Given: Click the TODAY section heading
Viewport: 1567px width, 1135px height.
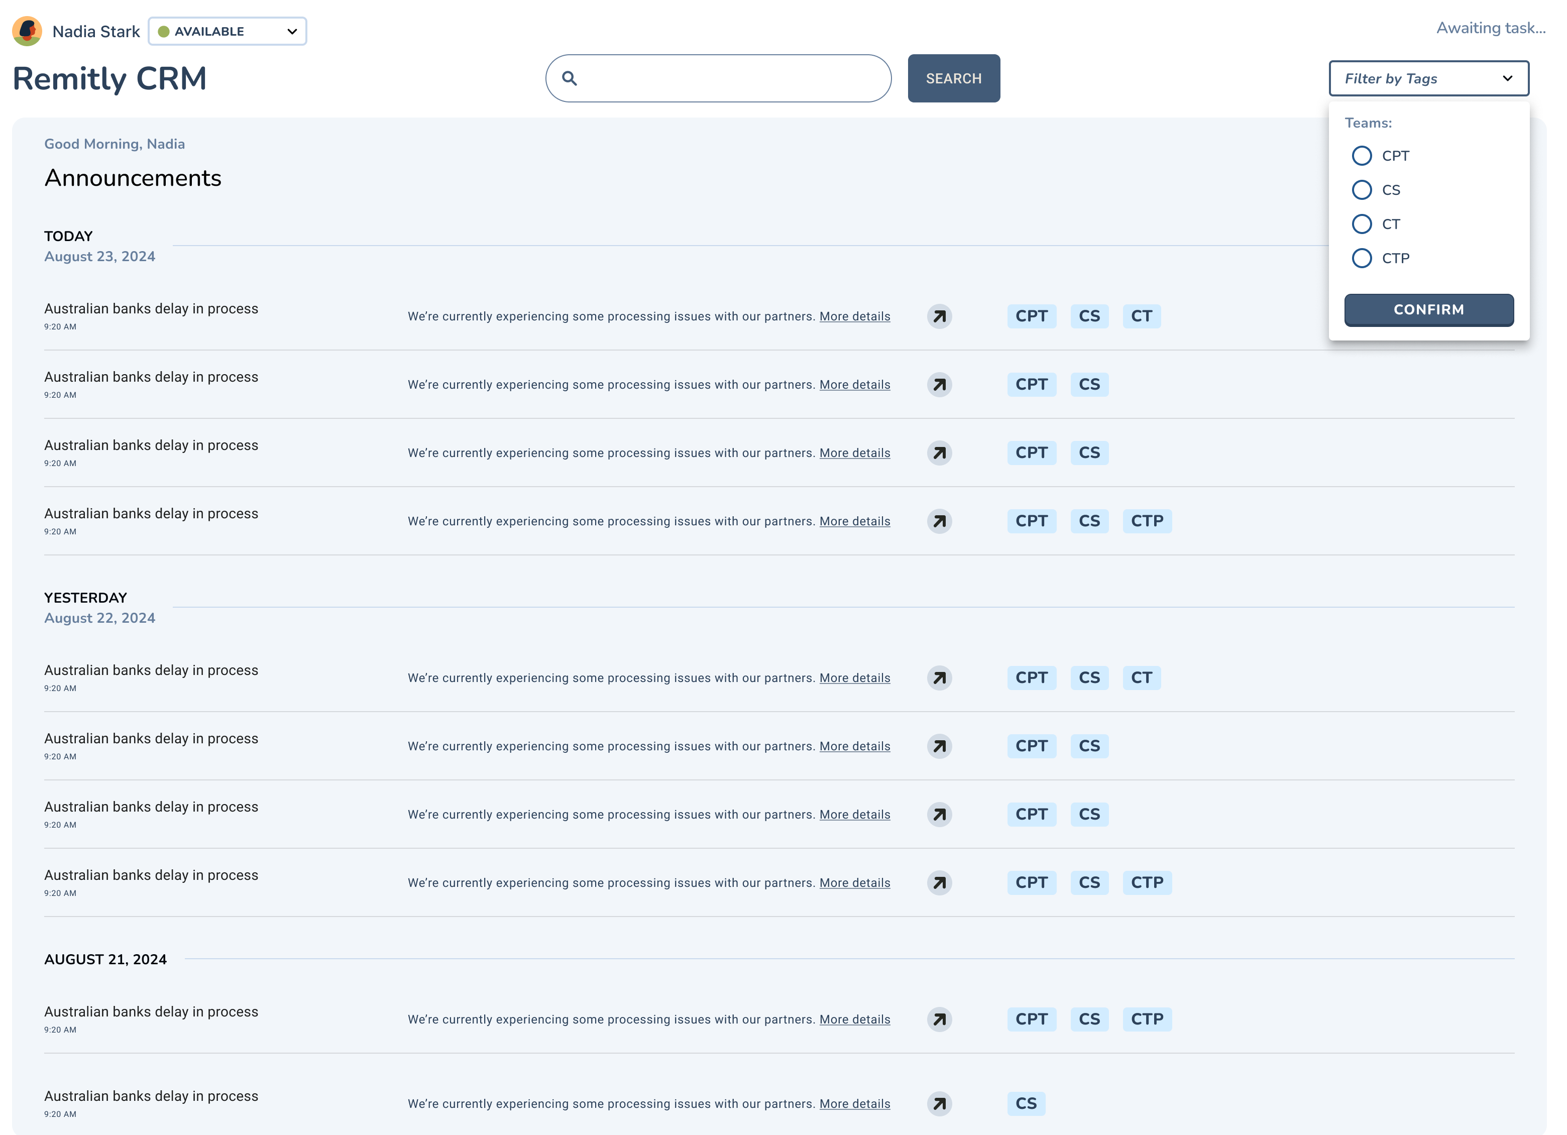Looking at the screenshot, I should (68, 236).
